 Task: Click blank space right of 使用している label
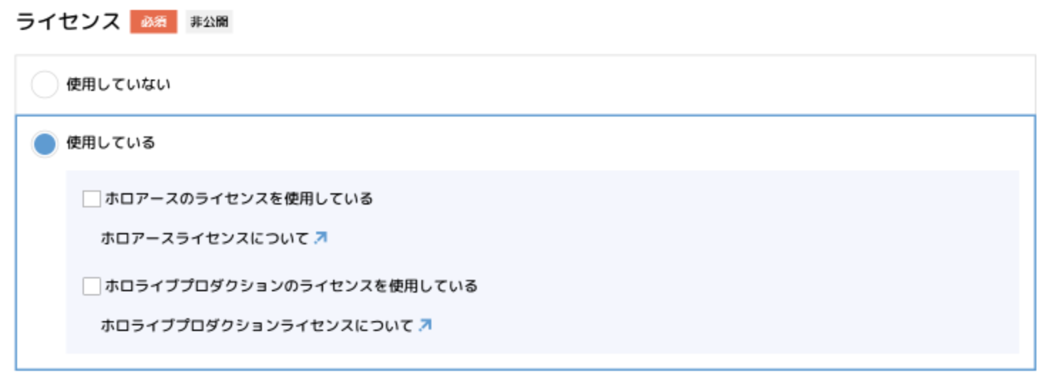click(x=569, y=143)
